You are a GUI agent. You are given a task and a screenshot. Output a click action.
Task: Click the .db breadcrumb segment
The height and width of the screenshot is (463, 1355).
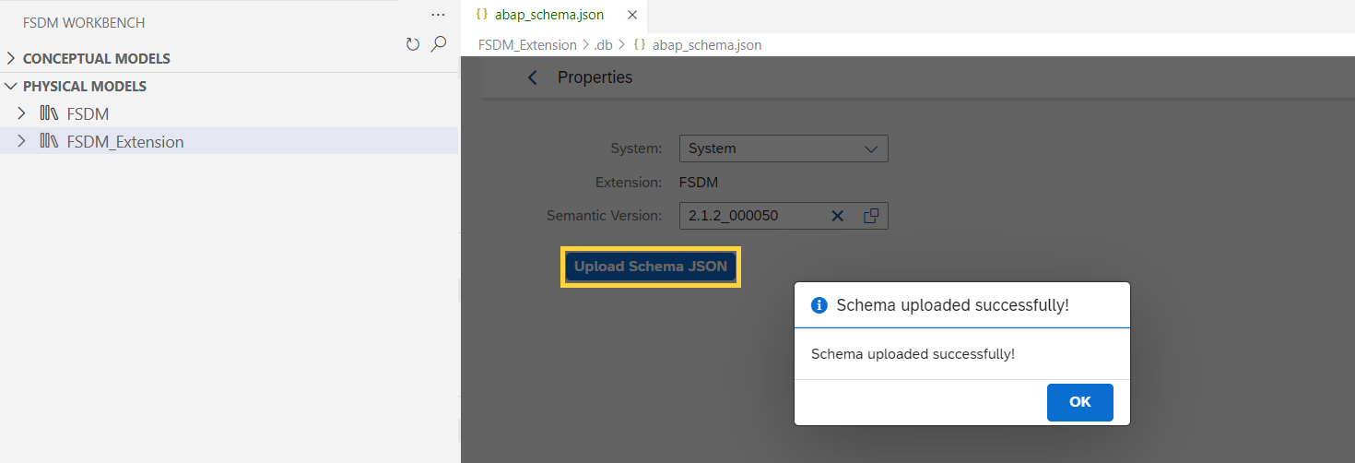[604, 44]
